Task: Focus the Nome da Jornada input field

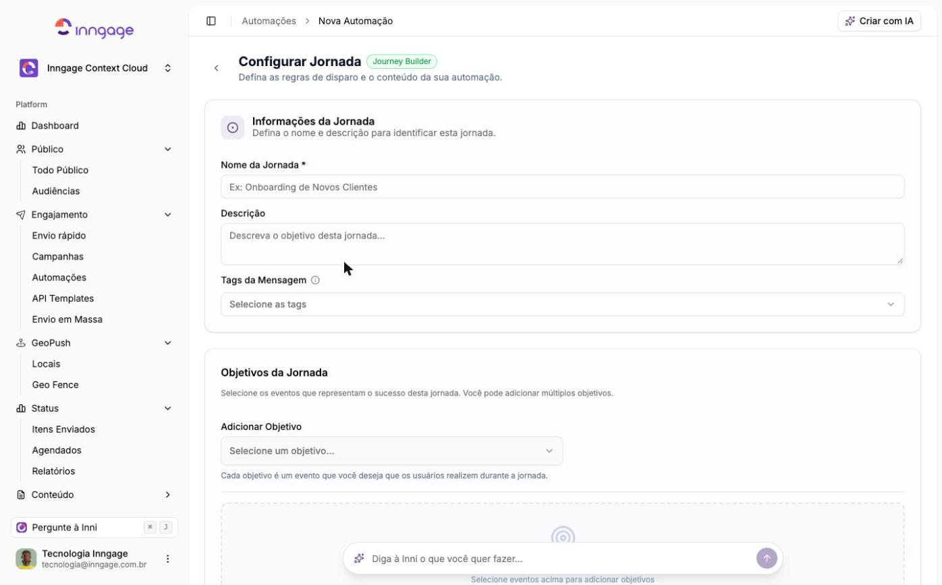Action: click(562, 187)
